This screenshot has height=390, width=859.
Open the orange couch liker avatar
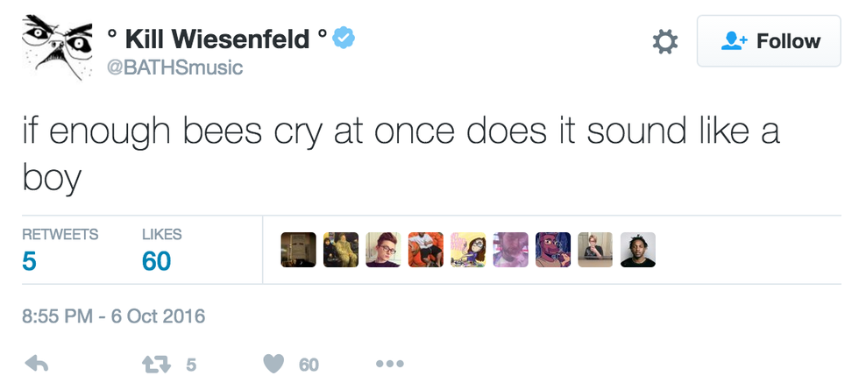pos(426,250)
